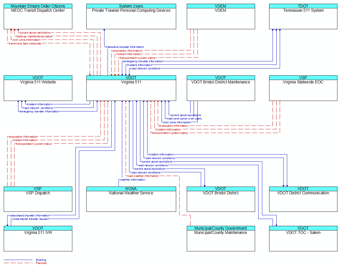
Task: Click the TDOT header label
Action: click(x=303, y=6)
